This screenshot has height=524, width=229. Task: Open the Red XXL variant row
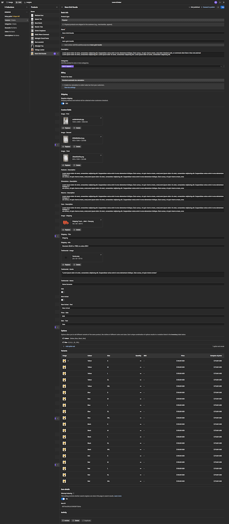(x=142, y=481)
